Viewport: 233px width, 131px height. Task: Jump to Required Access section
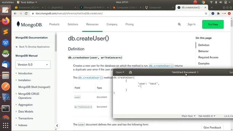tap(208, 57)
